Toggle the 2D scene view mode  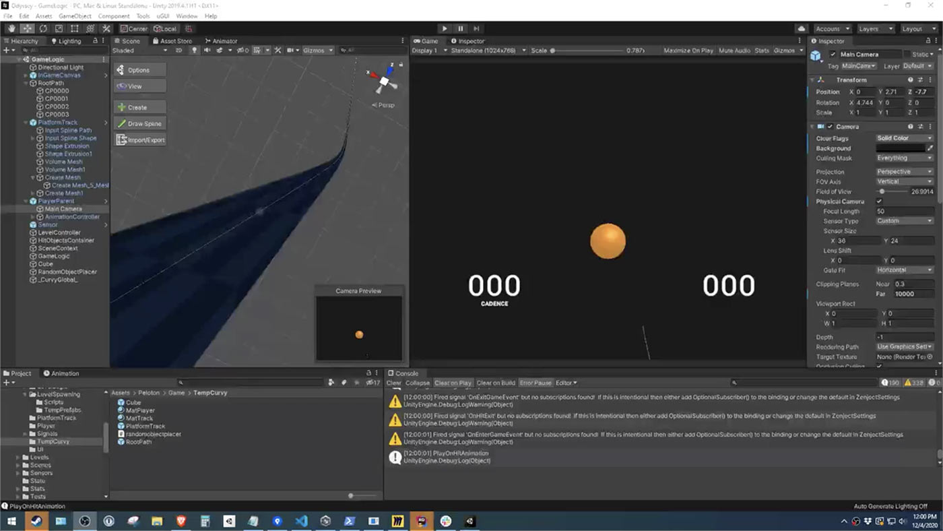tap(179, 51)
